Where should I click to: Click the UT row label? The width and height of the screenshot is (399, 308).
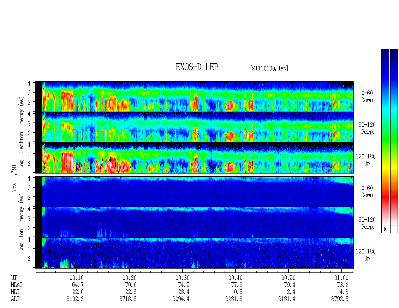[x=14, y=278]
